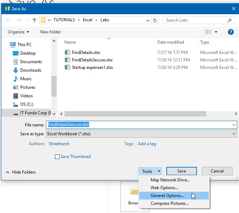Click TUTORIALS in the address path
Viewport: 239px width, 213px height.
tap(64, 20)
